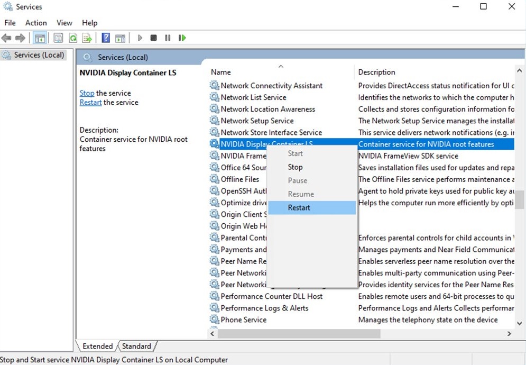Select the Performance Logs & Alerts service
The width and height of the screenshot is (526, 365).
tap(264, 307)
